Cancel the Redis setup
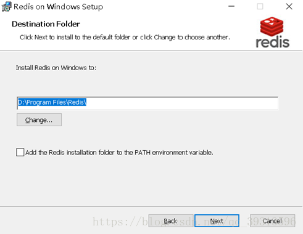Image resolution: width=303 pixels, height=234 pixels. point(272,221)
